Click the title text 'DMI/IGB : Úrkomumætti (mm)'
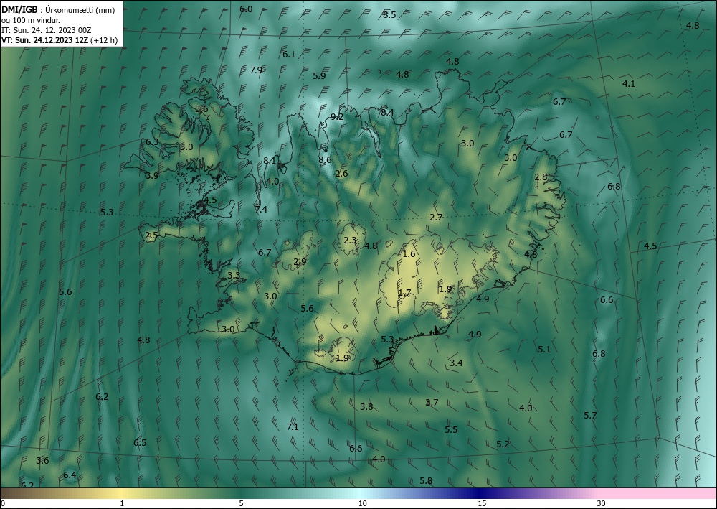Image resolution: width=717 pixels, height=509 pixels. [57, 9]
